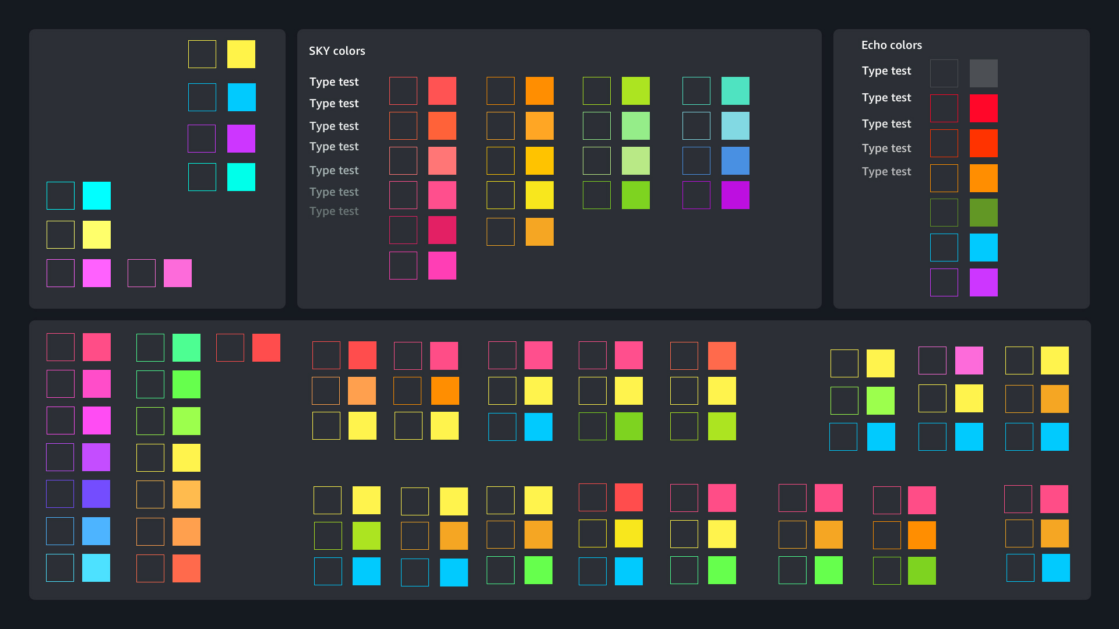This screenshot has height=629, width=1119.
Task: Click yellow filled swatch at top of top-left panel
Action: (241, 54)
